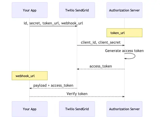160x117 pixels.
Task: Click the top 'Twilio SendGrid' participant box
Action: tap(77, 10)
